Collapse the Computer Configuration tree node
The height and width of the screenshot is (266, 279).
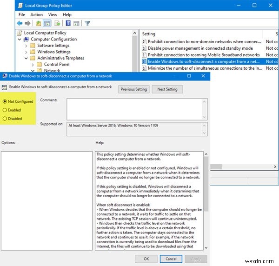20,39
